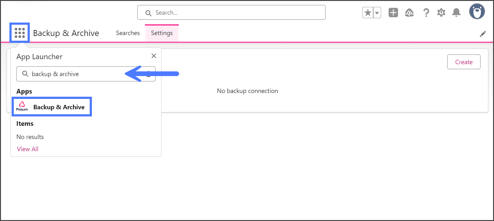Click the Flosum logo in Apps results
Screen dimensions: 494x221
(x=22, y=106)
